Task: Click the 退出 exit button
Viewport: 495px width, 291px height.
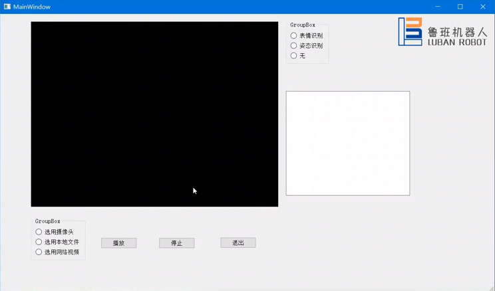Action: pos(238,242)
